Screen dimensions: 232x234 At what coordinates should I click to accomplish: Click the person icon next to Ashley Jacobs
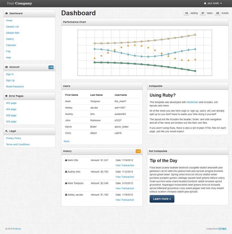tap(66, 195)
